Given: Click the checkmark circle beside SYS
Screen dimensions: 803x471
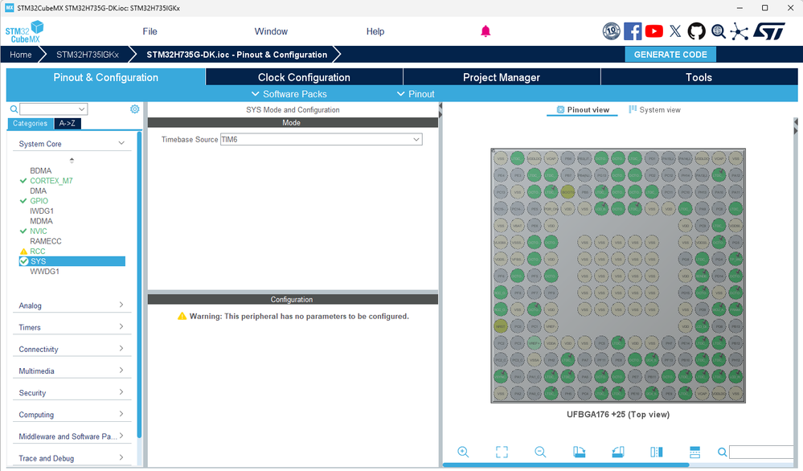Looking at the screenshot, I should tap(23, 261).
